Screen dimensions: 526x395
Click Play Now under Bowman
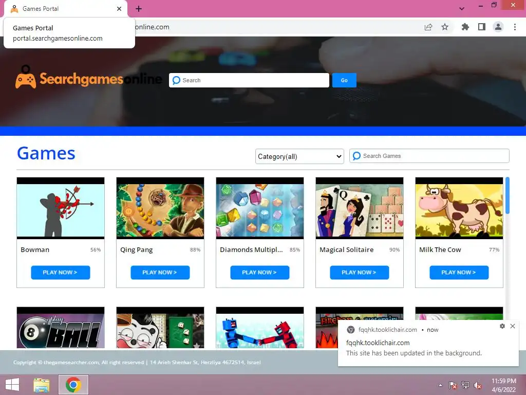coord(61,273)
